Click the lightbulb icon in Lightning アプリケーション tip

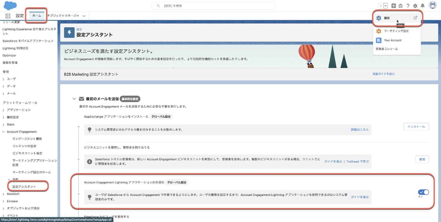tap(90, 197)
